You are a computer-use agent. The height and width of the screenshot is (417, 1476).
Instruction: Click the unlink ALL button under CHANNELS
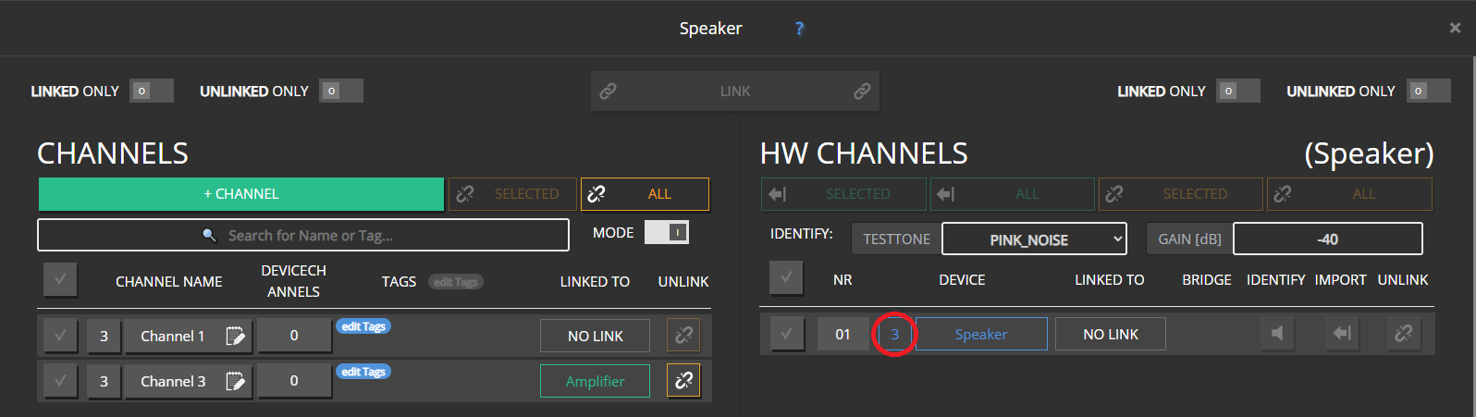[645, 194]
